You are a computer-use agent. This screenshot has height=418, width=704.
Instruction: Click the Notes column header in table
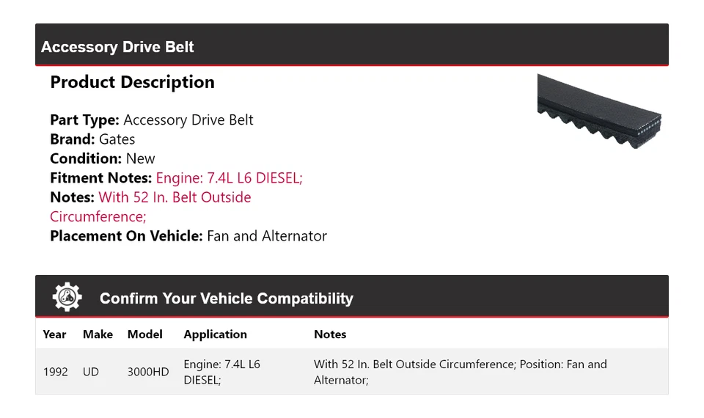[330, 334]
